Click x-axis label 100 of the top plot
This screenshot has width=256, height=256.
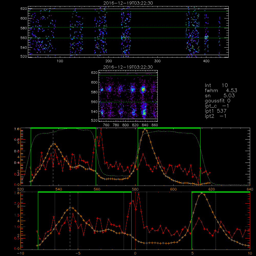60,61
